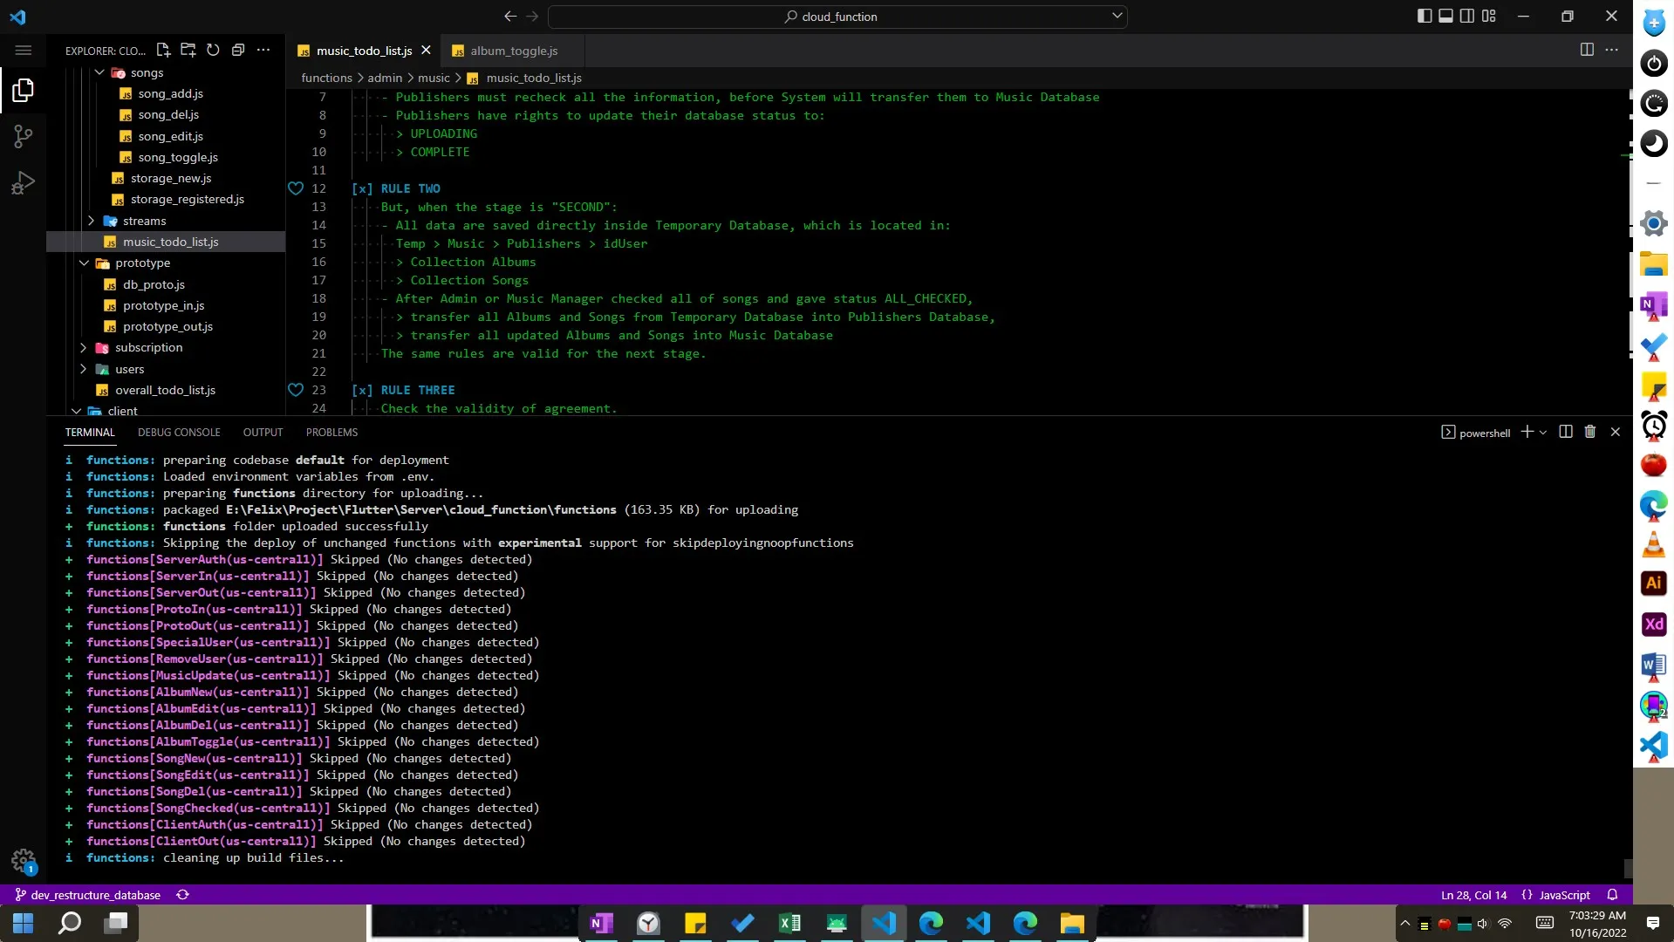The height and width of the screenshot is (942, 1674).
Task: Toggle the primary side bar layout button
Action: (1424, 16)
